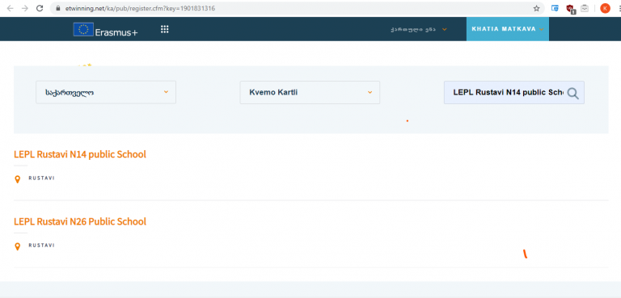The height and width of the screenshot is (298, 621).
Task: Click the browser forward arrow
Action: (25, 8)
